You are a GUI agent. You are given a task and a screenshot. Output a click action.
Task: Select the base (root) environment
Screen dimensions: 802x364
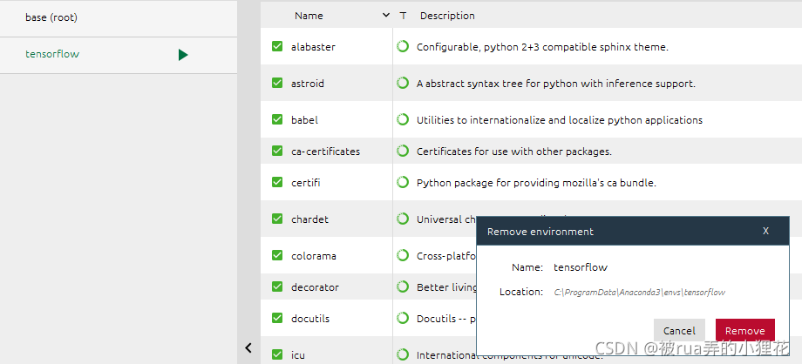pos(119,18)
